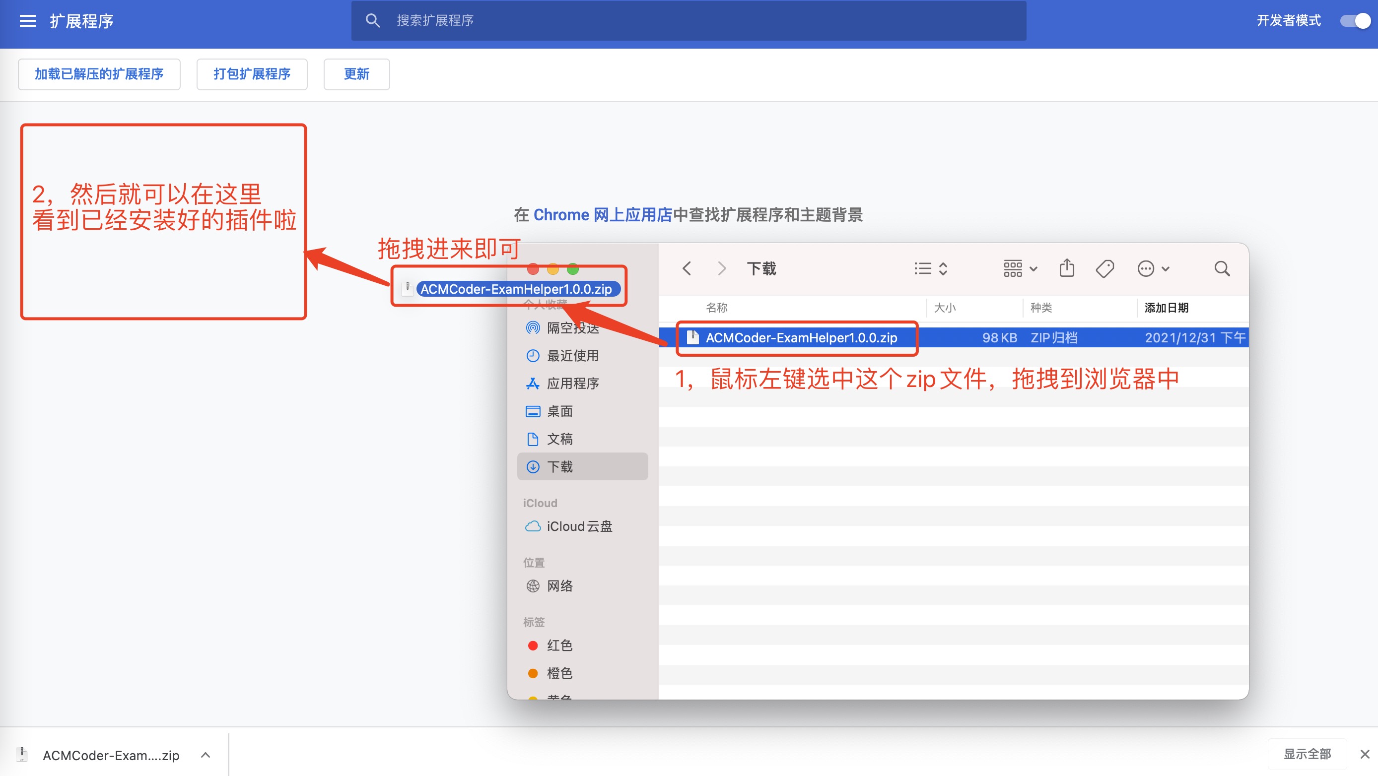Click the zip icon in the download bar

22,754
